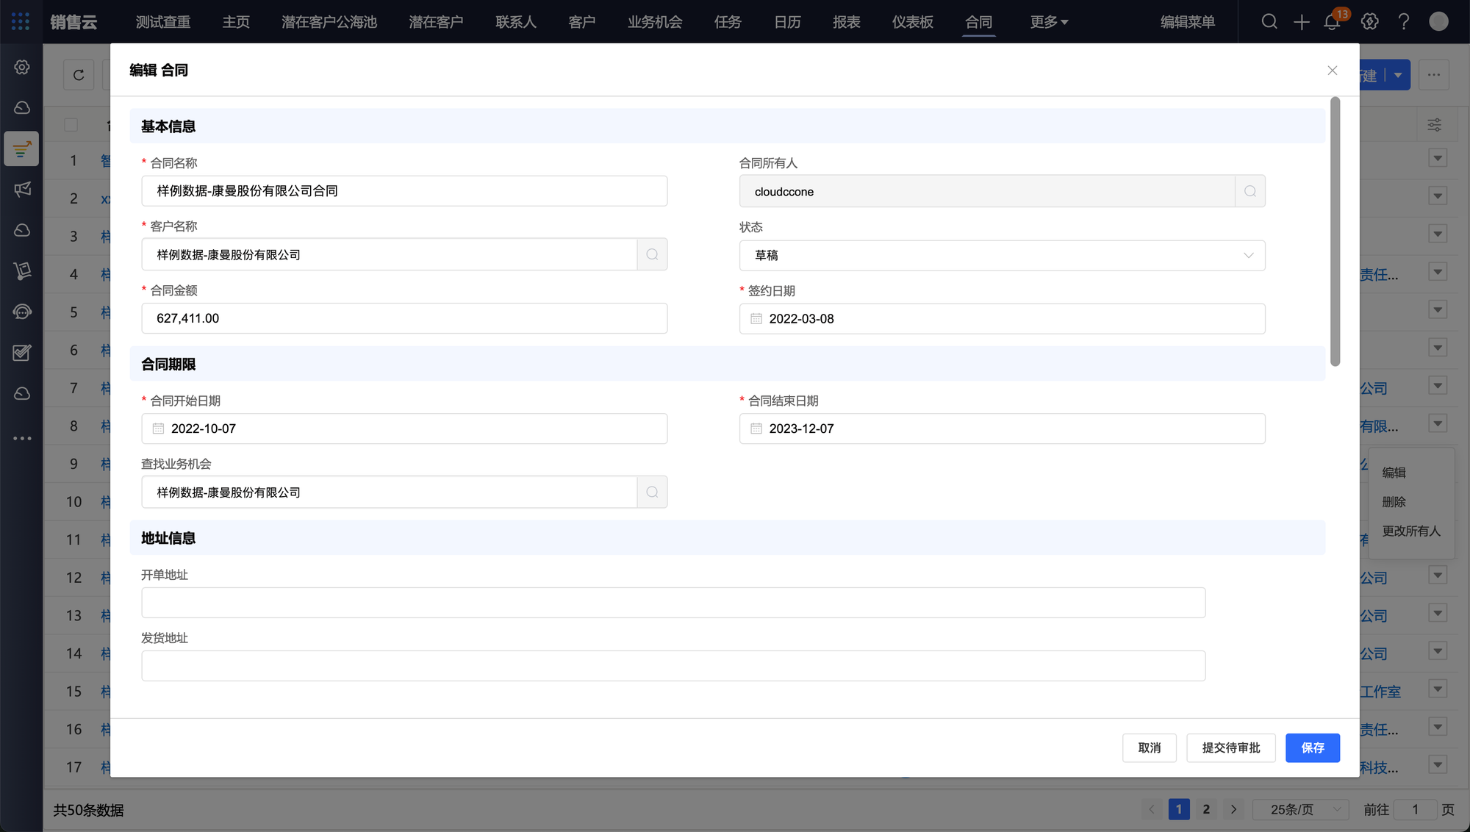Toggle the select-all checkbox in table header
The width and height of the screenshot is (1470, 832).
(x=71, y=125)
